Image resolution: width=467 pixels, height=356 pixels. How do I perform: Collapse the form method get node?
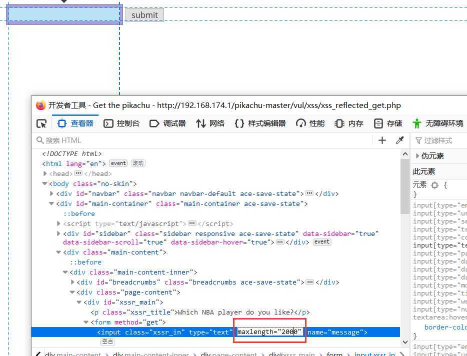pos(86,322)
